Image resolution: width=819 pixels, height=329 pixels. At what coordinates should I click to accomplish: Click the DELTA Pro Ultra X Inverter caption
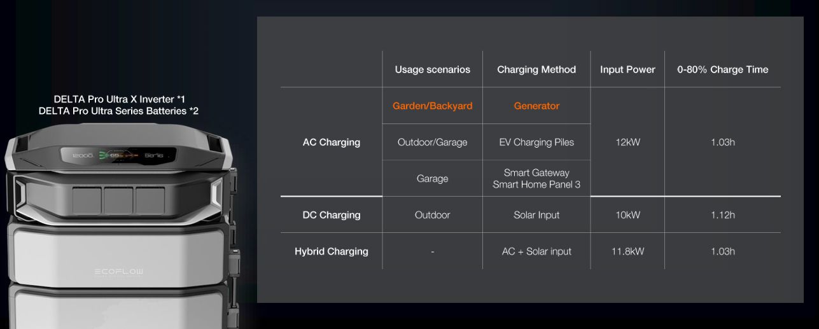(x=119, y=99)
